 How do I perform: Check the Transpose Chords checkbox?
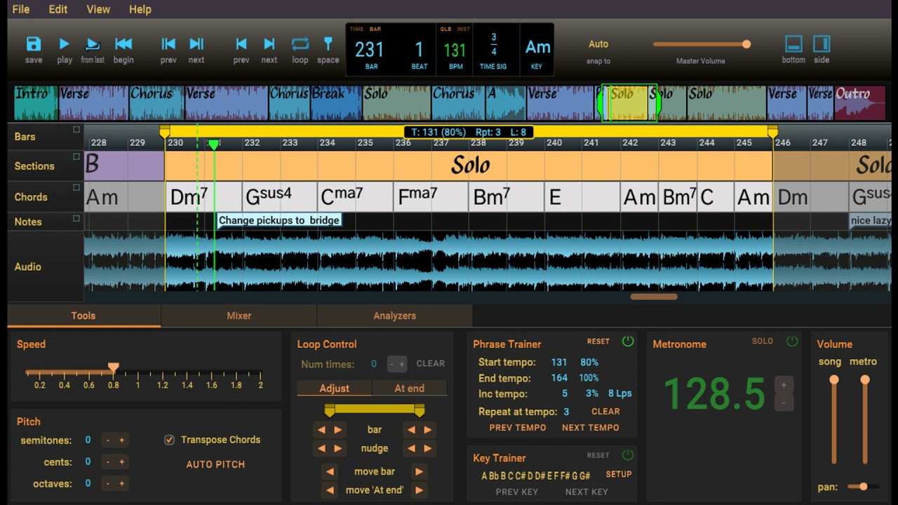coord(169,440)
